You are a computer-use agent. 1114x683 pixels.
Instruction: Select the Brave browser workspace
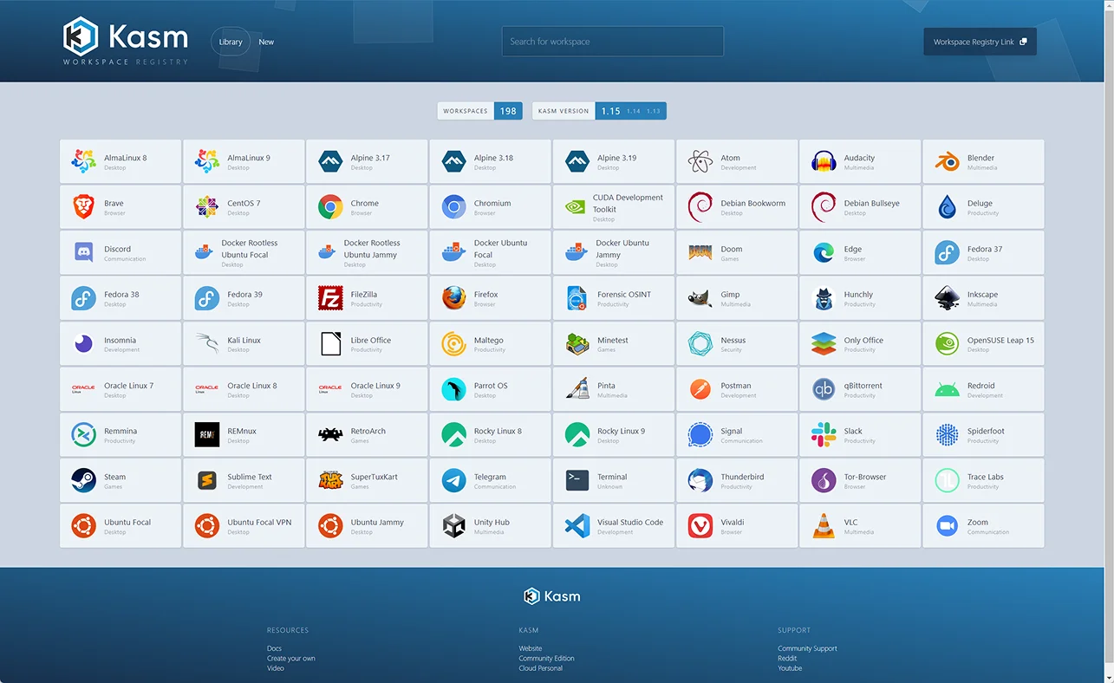click(120, 206)
